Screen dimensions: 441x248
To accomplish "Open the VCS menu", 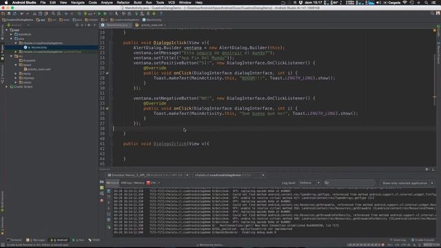I will [172, 3].
